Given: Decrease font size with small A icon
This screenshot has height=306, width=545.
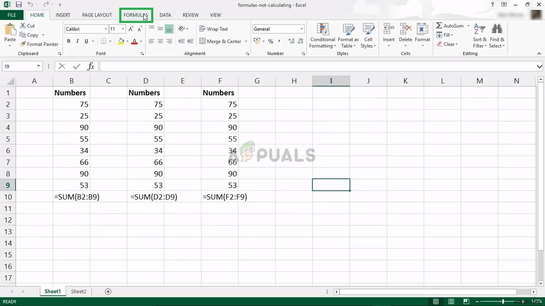Looking at the screenshot, I should [140, 29].
